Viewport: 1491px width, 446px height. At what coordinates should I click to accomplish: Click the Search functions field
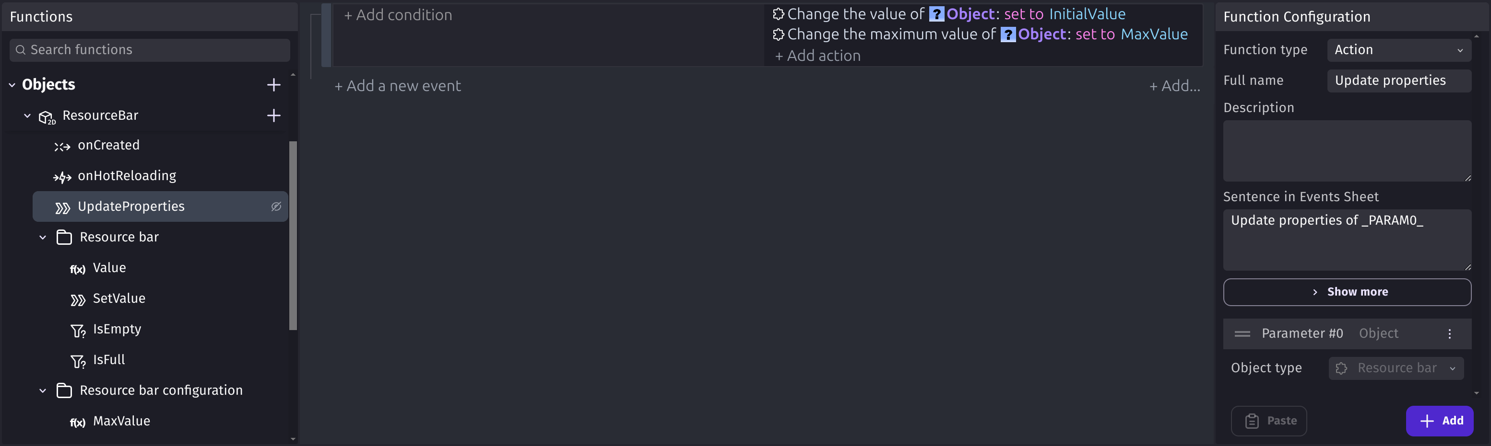(150, 50)
